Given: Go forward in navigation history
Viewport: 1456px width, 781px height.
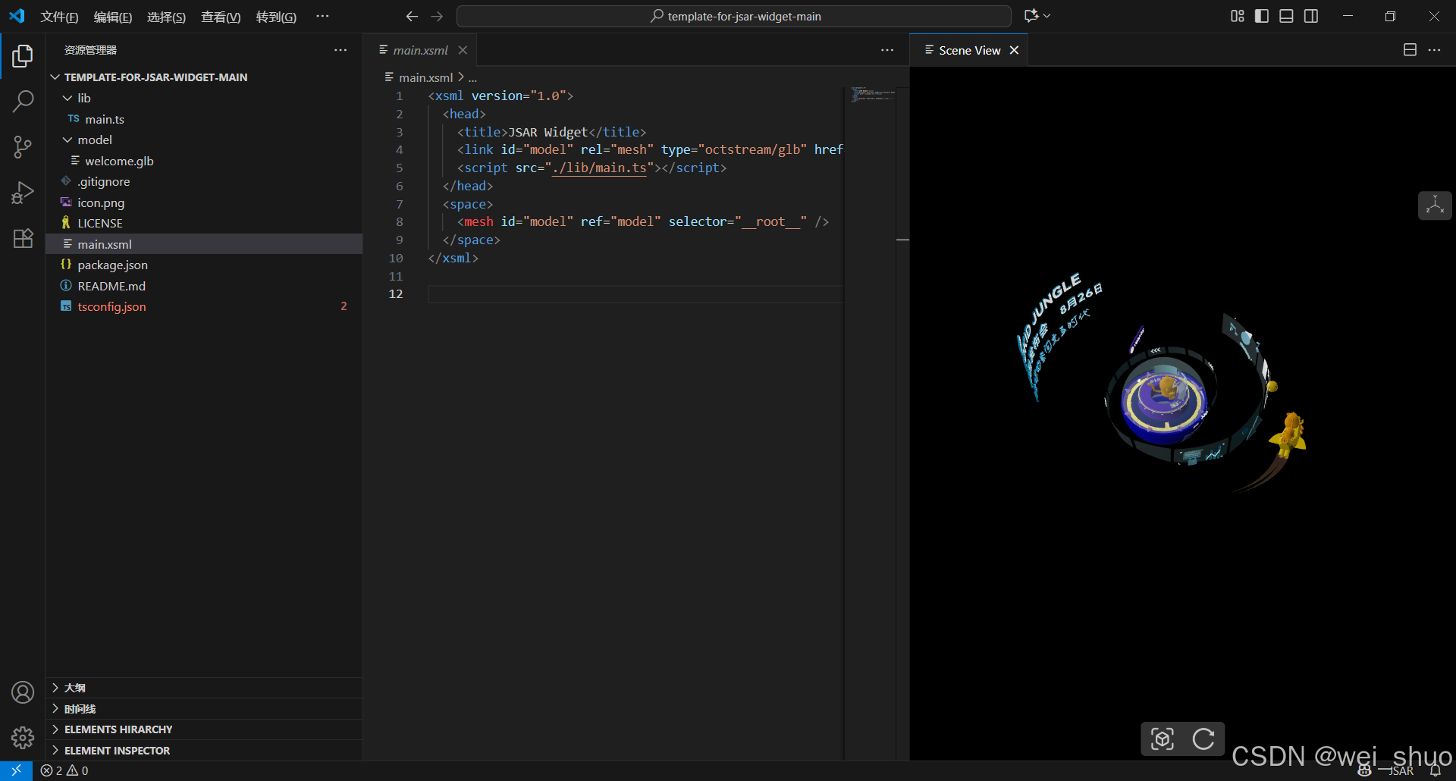Looking at the screenshot, I should (437, 16).
